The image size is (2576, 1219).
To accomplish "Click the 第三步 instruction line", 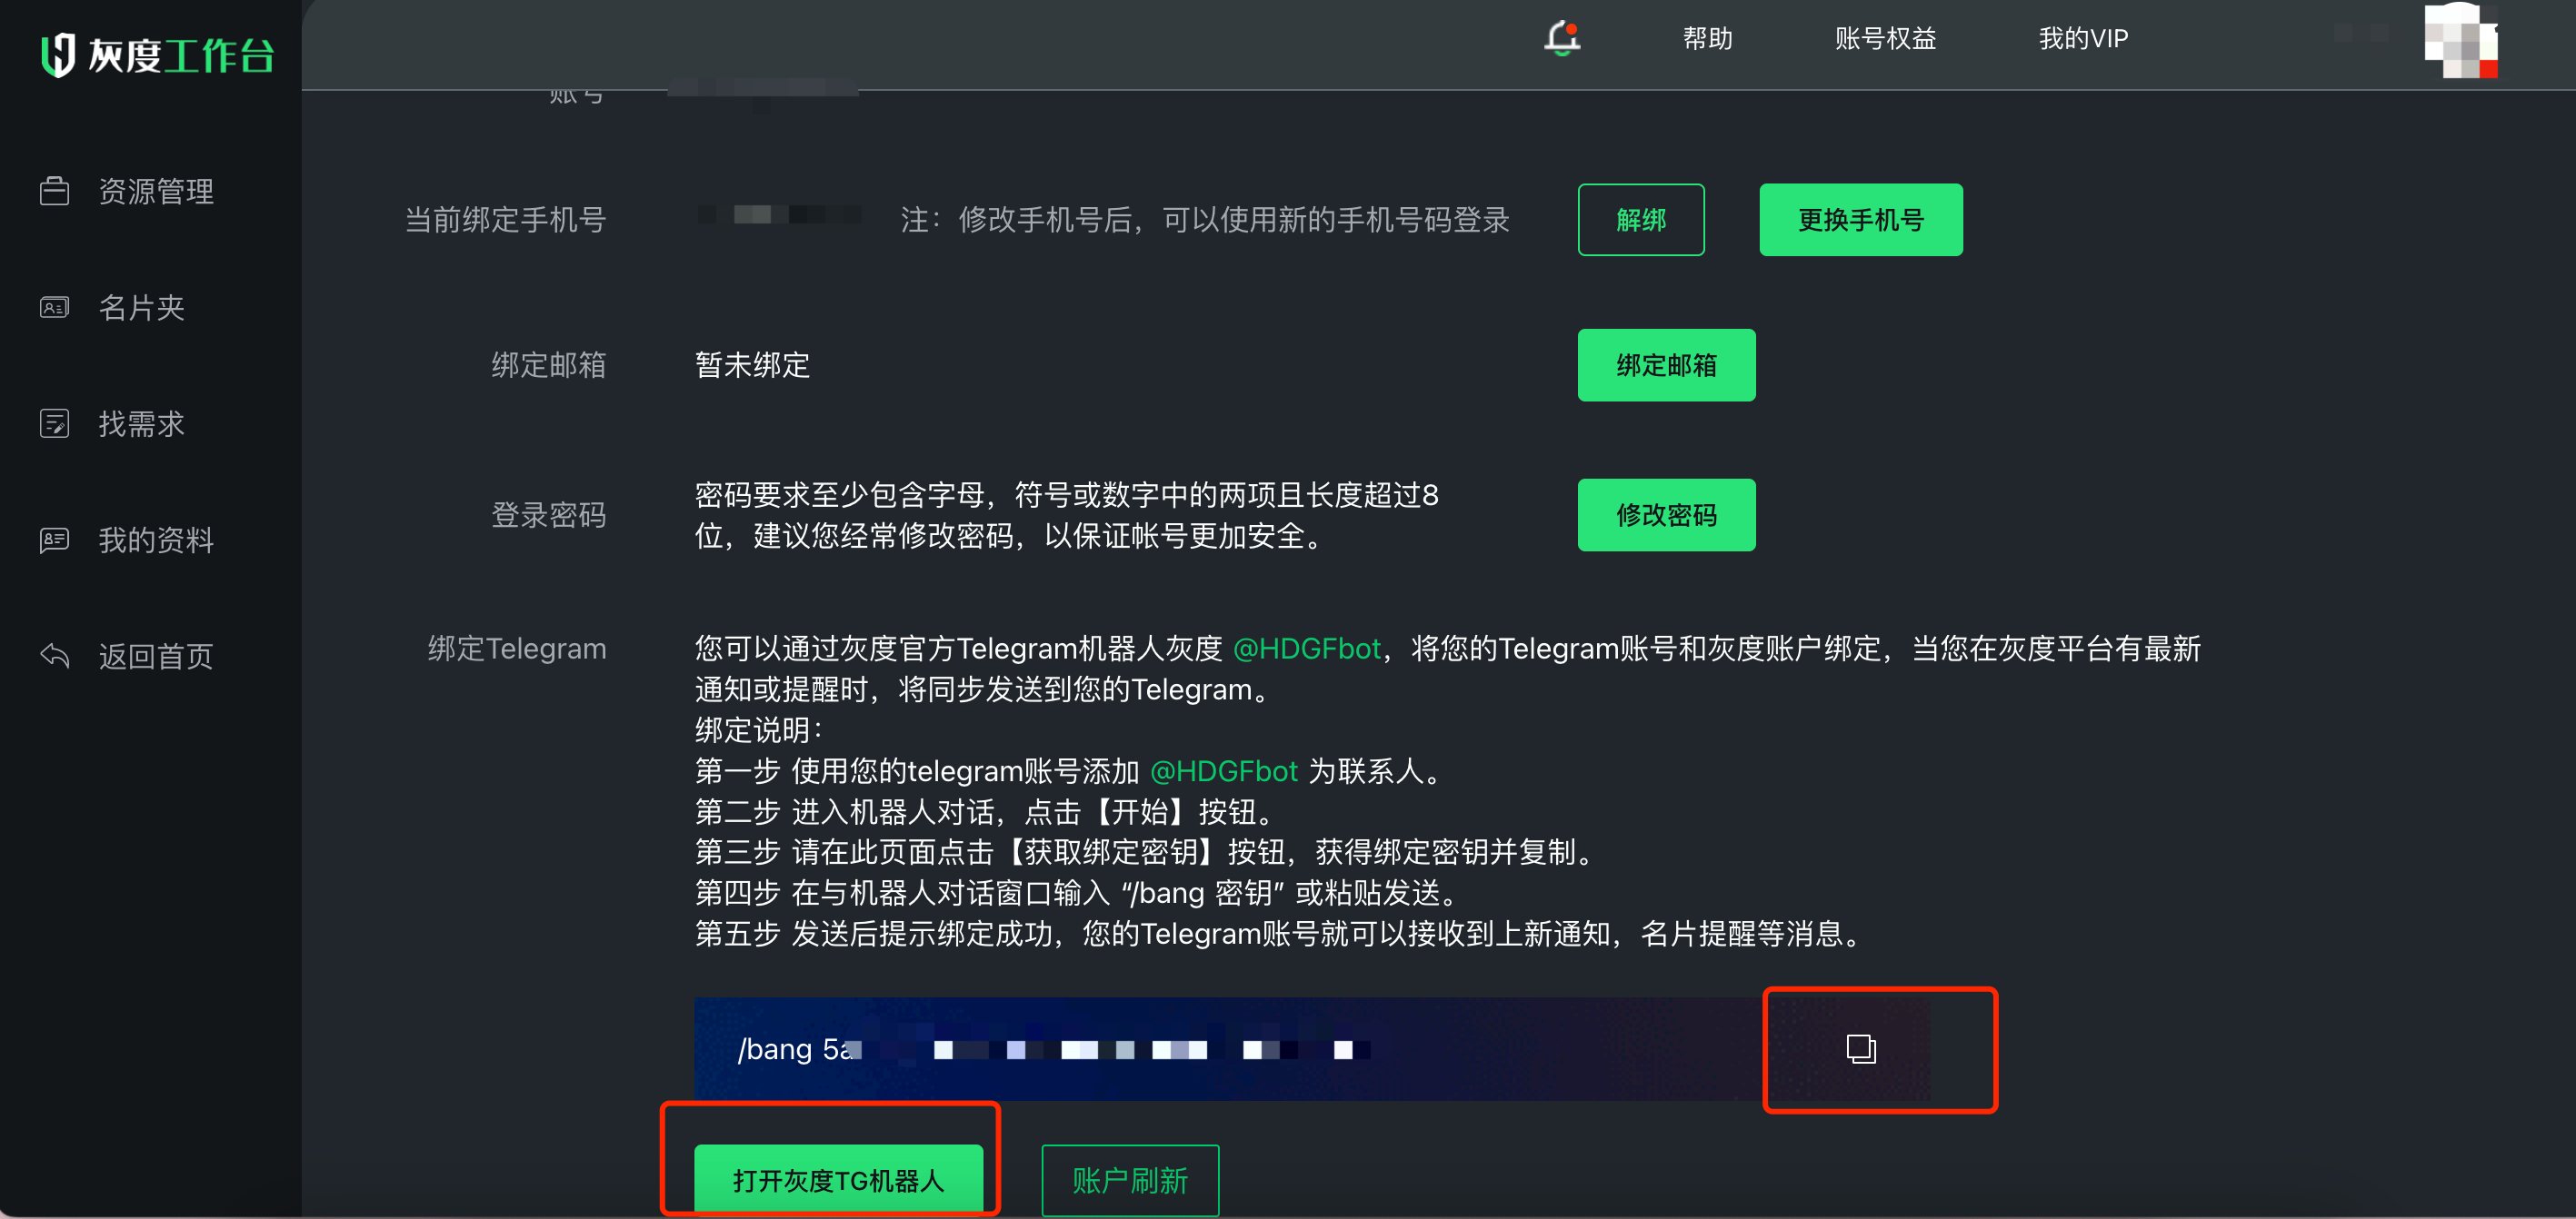I will coord(1144,852).
